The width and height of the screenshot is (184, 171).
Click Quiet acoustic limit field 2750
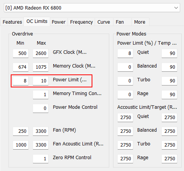tap(125, 118)
